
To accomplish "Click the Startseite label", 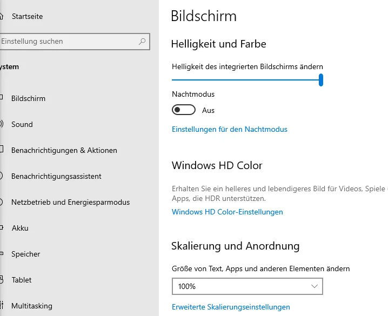I will [27, 16].
